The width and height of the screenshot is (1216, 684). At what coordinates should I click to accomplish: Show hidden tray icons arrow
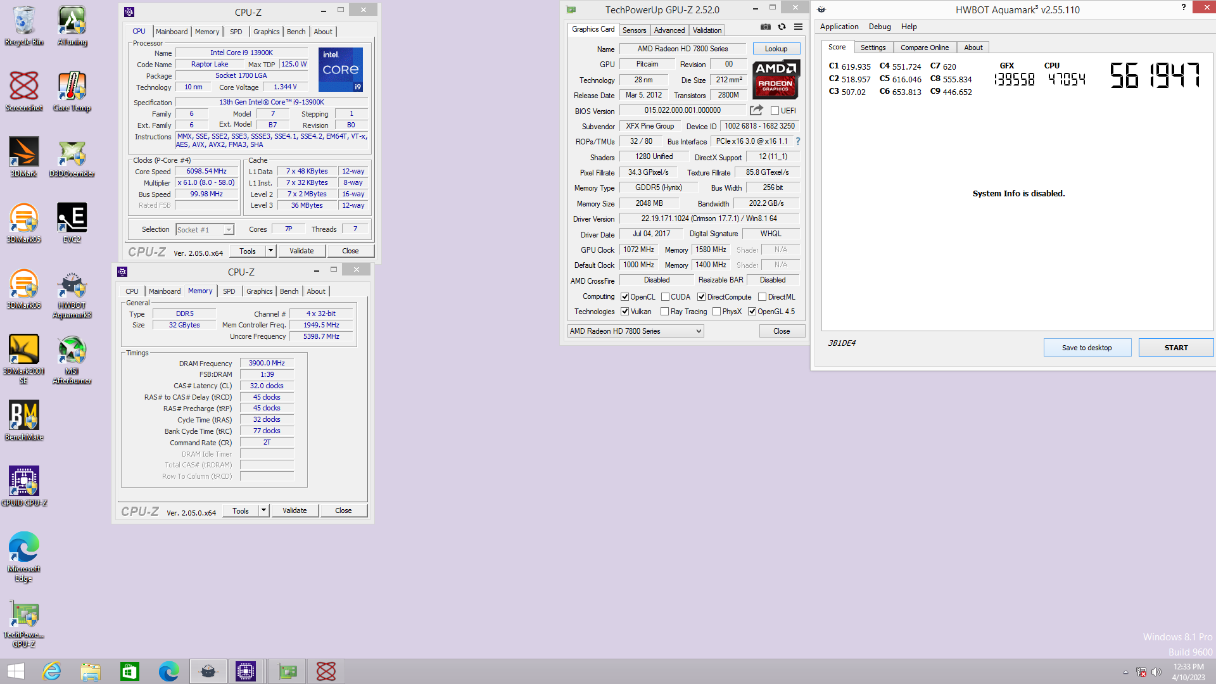click(x=1125, y=672)
